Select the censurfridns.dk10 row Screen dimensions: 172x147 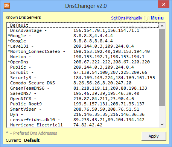point(83,120)
